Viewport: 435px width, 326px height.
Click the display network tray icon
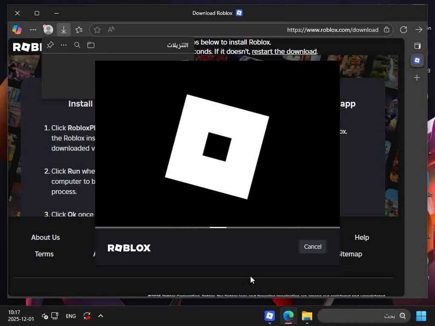[x=55, y=316]
